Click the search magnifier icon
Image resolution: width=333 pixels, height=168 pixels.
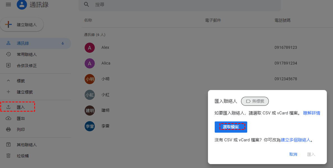87,4
